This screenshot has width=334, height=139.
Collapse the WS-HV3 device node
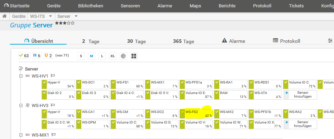21,105
